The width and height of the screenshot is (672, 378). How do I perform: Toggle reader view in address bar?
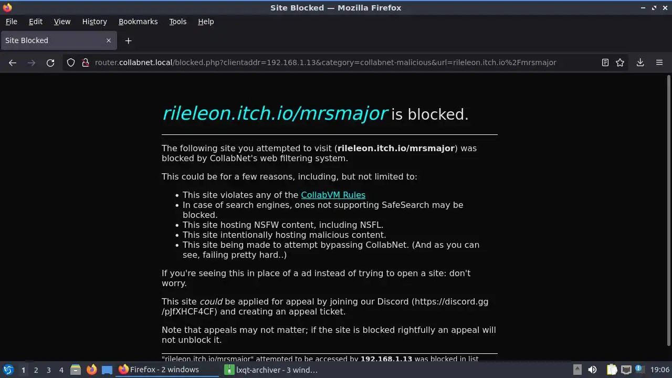pos(605,62)
